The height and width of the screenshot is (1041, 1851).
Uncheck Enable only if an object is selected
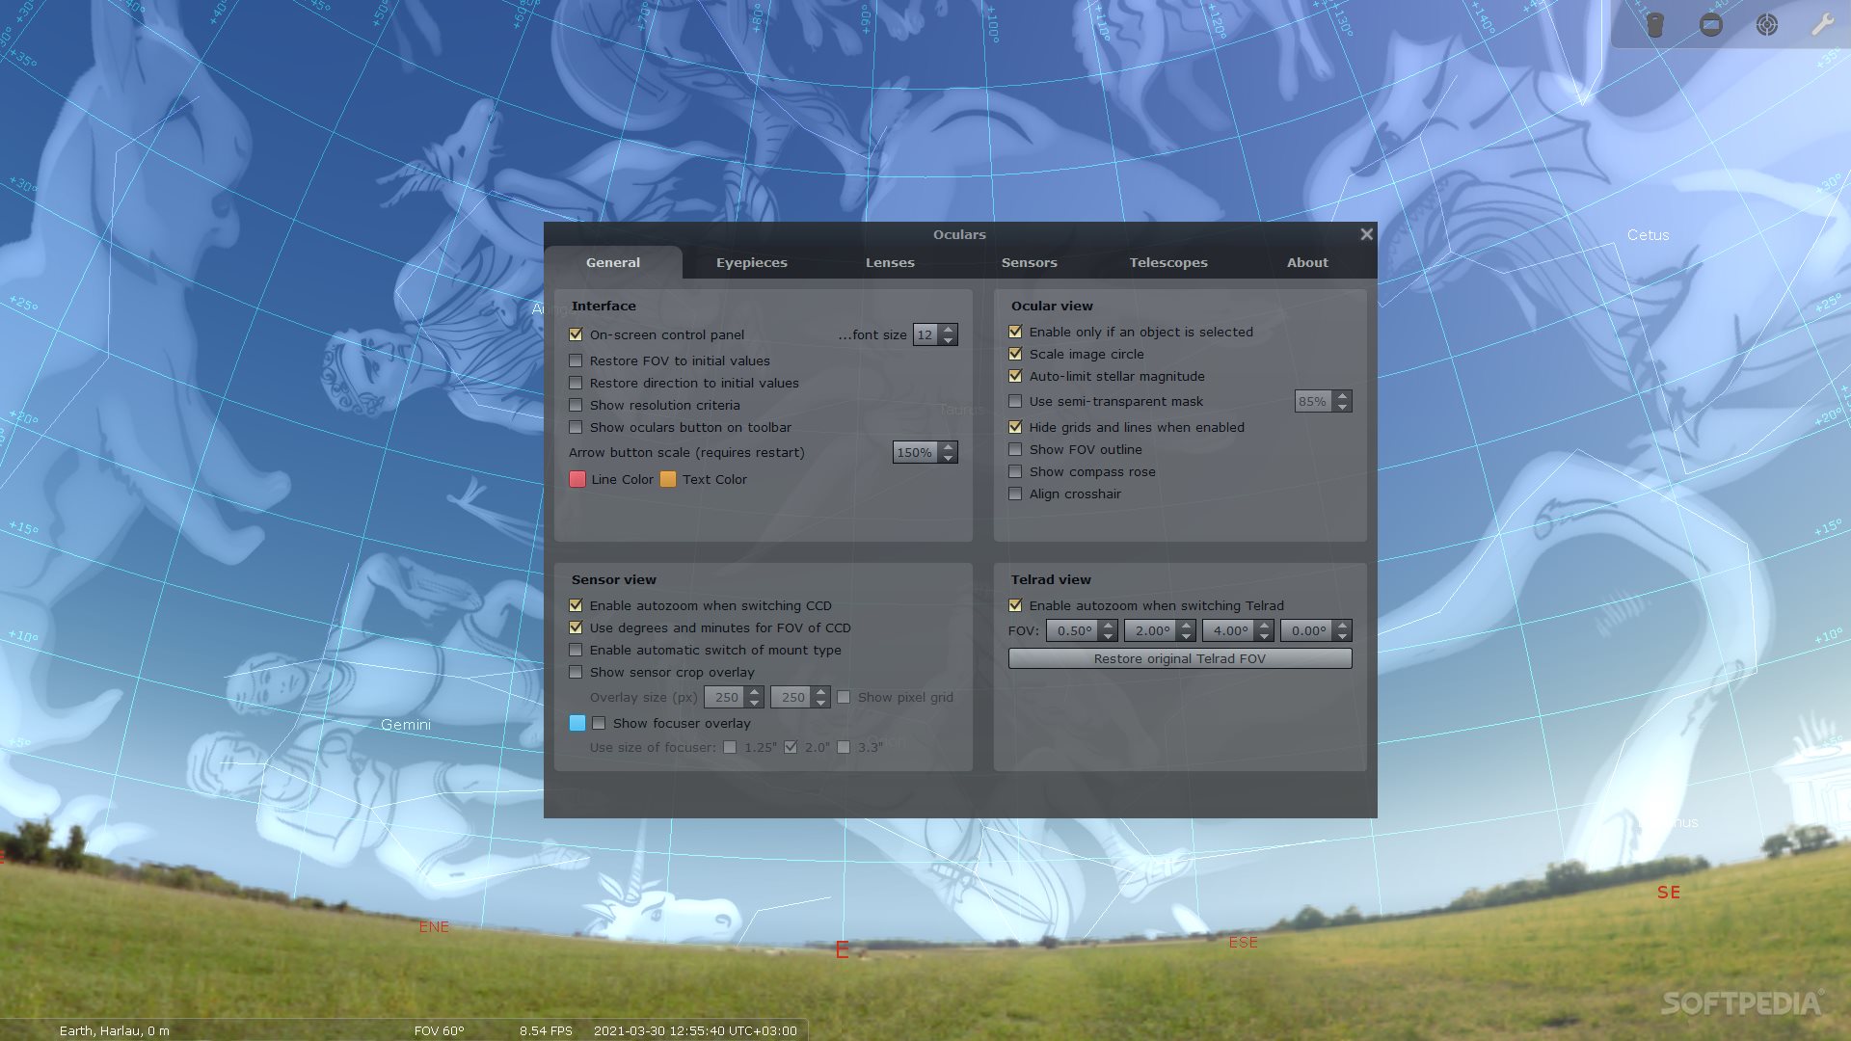[x=1015, y=332]
